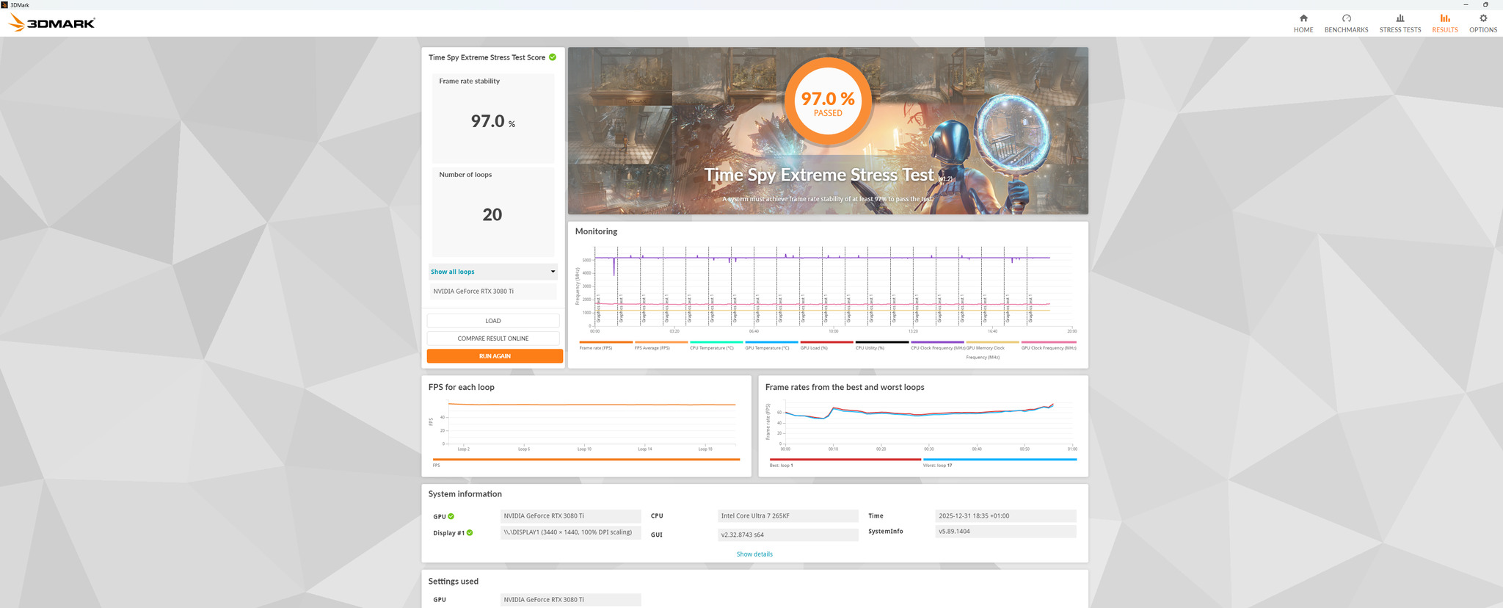Switch to the Stress Tests tab
The height and width of the screenshot is (608, 1503).
[1400, 23]
